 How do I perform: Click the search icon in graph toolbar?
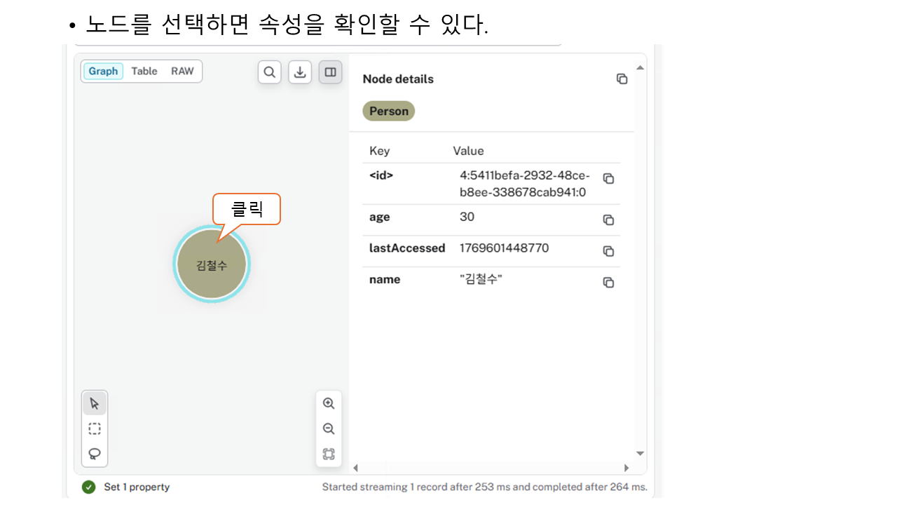point(270,72)
